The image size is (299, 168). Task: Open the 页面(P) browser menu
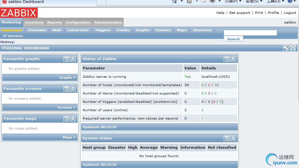point(233,1)
